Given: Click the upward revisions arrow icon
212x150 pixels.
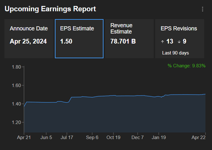Looking at the screenshot, I should [162, 41].
